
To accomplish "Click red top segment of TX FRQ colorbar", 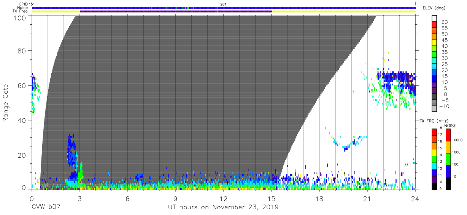I will point(434,132).
